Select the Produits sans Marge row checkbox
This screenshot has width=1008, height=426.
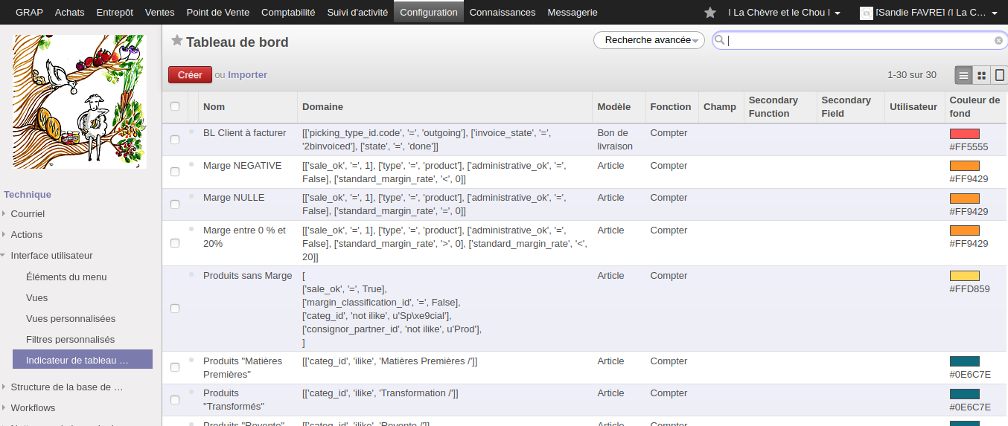(175, 309)
